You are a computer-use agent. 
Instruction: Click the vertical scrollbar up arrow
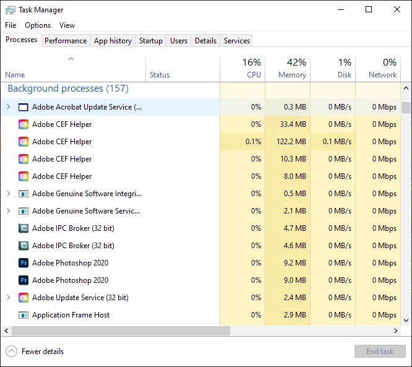(x=406, y=88)
